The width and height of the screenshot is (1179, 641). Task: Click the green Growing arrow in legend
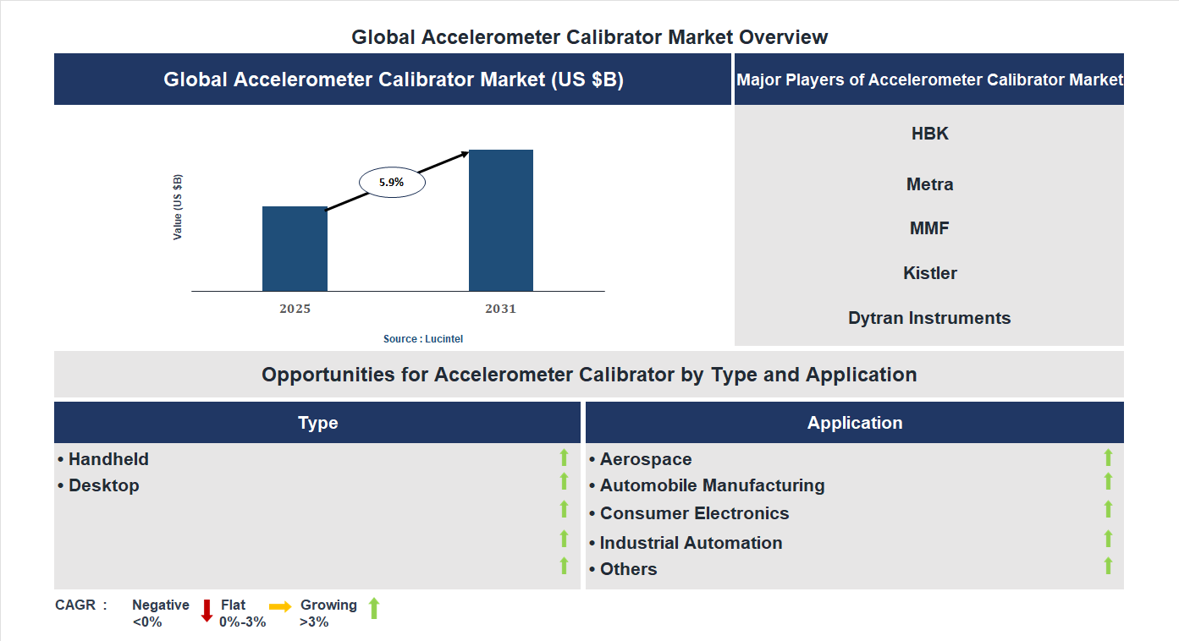click(x=373, y=610)
